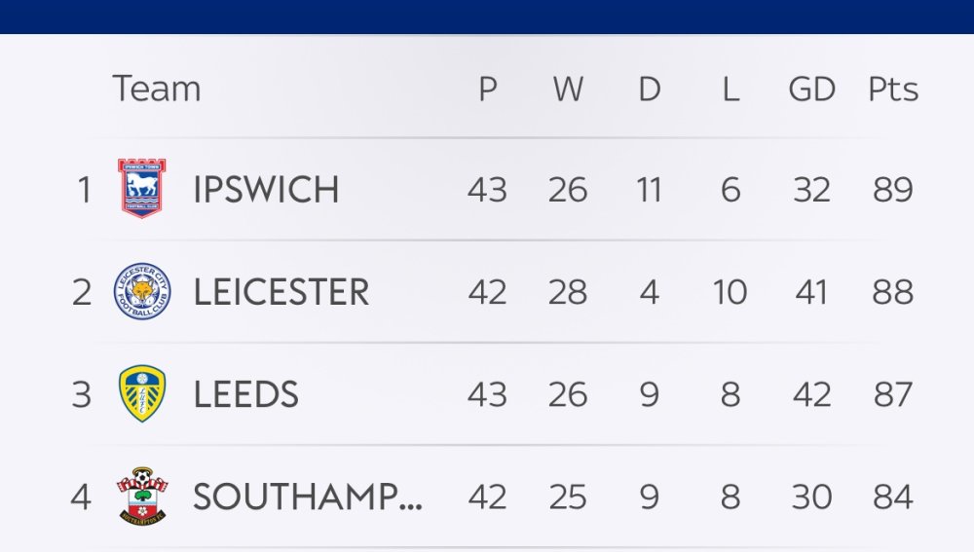Image resolution: width=974 pixels, height=552 pixels.
Task: Click Leeds' goal difference of 42
Action: [811, 394]
